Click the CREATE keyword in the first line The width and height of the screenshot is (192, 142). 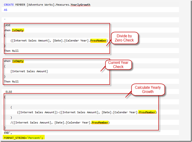tap(9, 5)
